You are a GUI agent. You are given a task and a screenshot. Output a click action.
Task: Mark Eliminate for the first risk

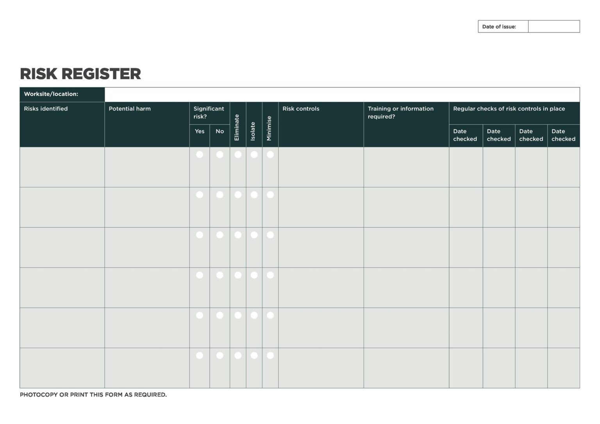(237, 154)
